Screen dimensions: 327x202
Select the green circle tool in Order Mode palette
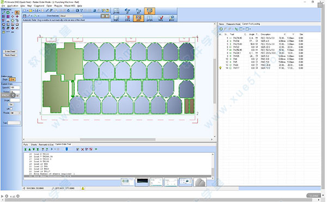pos(8,13)
